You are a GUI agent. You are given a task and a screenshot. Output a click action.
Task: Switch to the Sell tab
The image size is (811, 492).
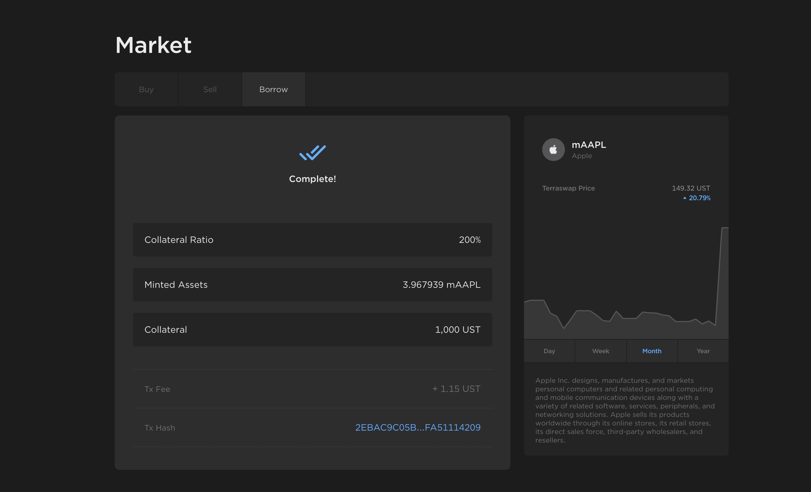coord(210,89)
